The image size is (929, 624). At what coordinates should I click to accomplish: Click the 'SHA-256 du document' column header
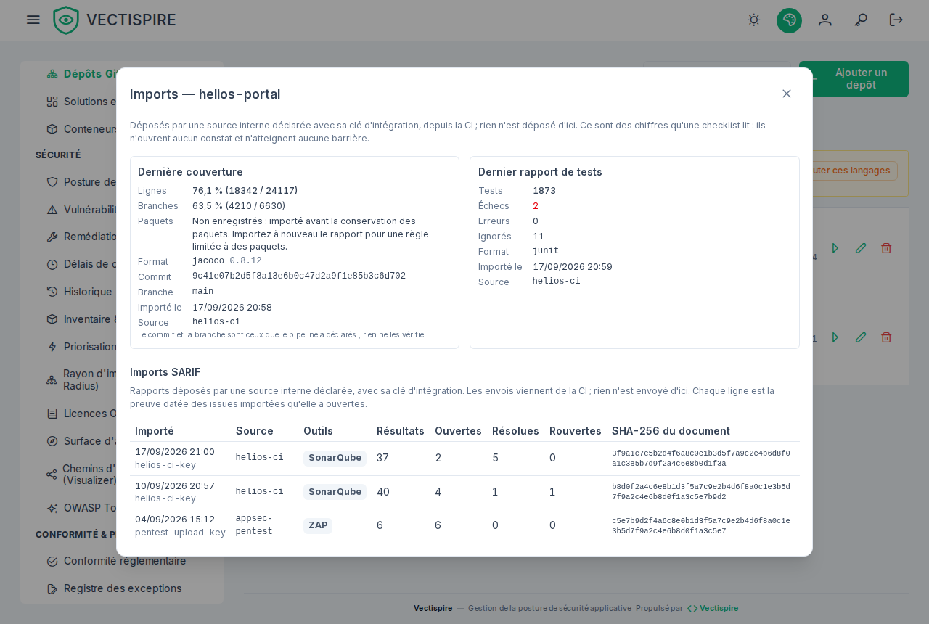tap(671, 431)
